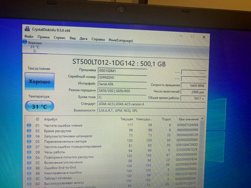Click status circle for attribute 0C
Viewport: 251px width, 188px height.
(x=29, y=163)
